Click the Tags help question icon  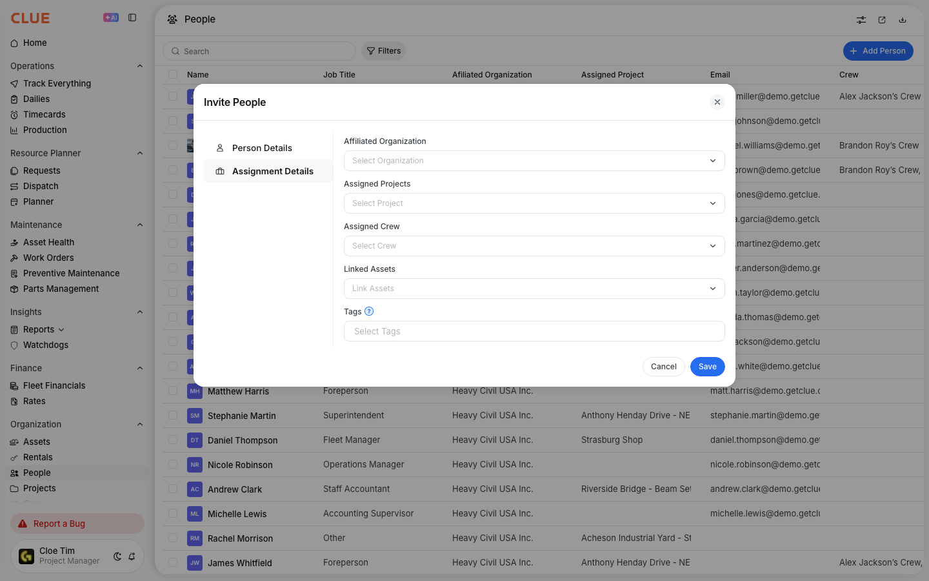369,311
